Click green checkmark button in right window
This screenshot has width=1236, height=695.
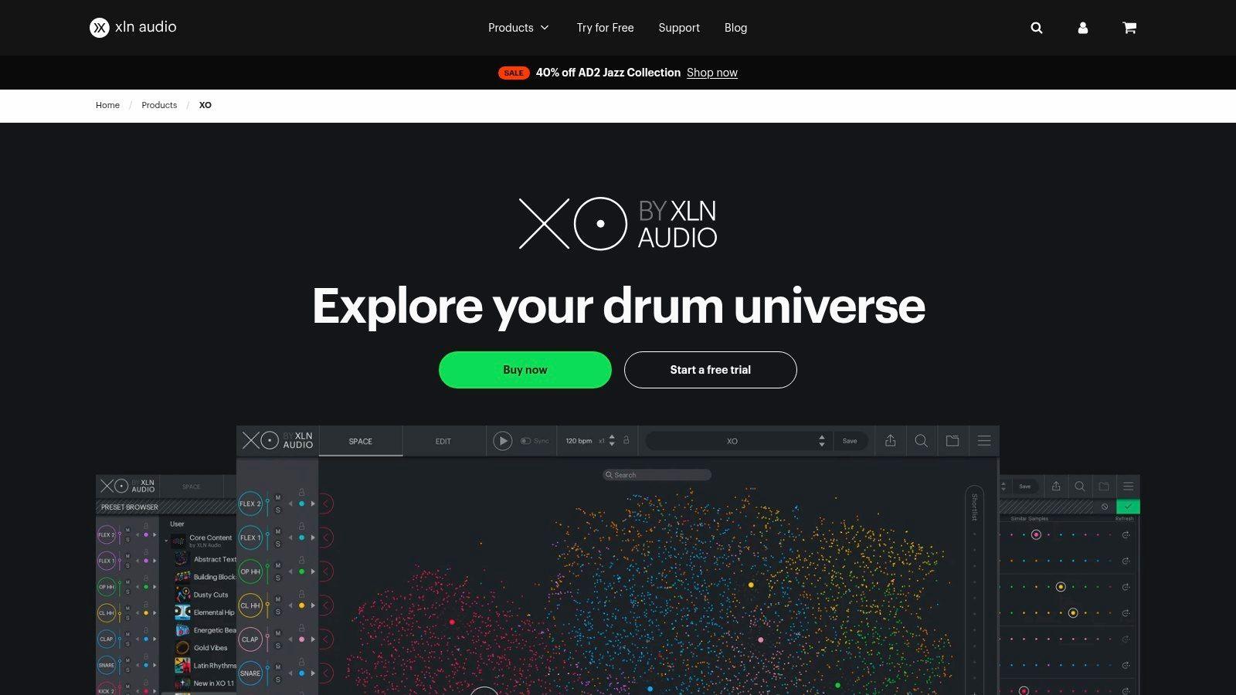point(1128,507)
